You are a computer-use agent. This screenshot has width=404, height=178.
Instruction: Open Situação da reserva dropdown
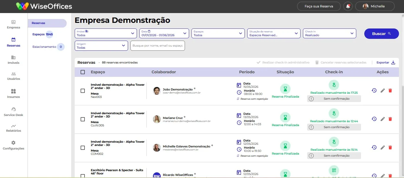274,33
